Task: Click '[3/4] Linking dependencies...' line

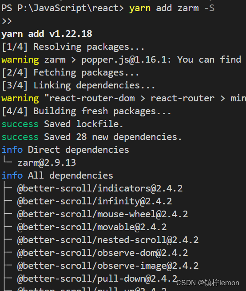Action: tap(78, 86)
